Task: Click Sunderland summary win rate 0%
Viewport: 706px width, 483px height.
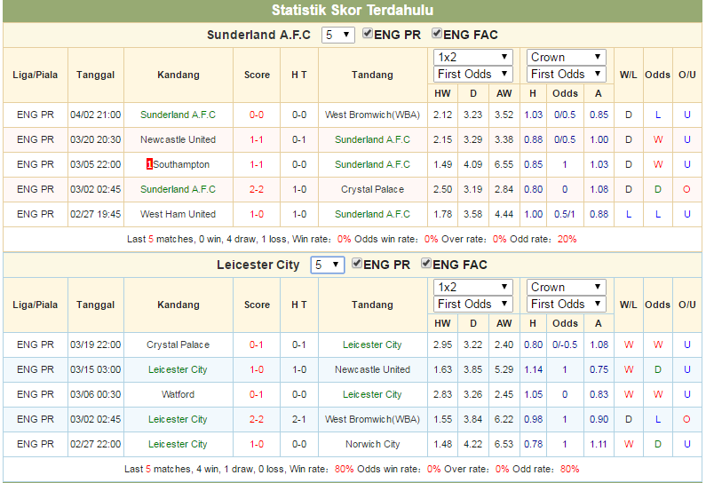Action: tap(344, 239)
